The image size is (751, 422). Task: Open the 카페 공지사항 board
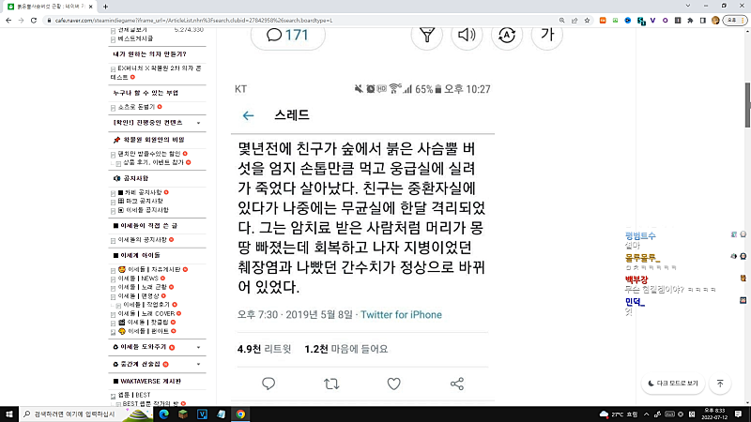tap(143, 192)
